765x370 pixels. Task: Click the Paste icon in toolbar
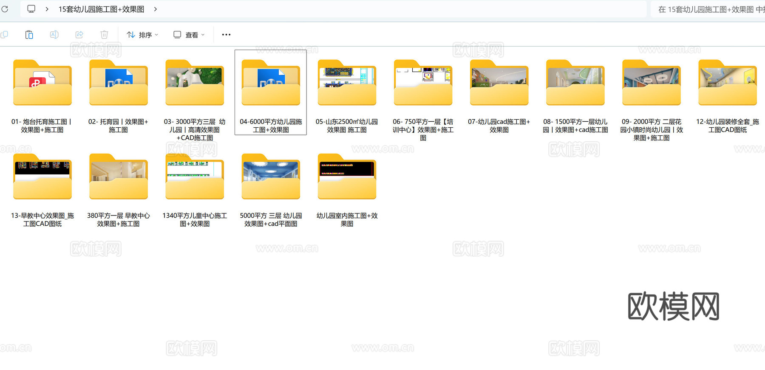pyautogui.click(x=29, y=34)
